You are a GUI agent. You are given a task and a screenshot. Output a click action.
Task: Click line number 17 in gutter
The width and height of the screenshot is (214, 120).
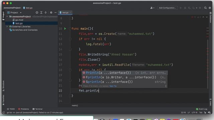coord(60,65)
